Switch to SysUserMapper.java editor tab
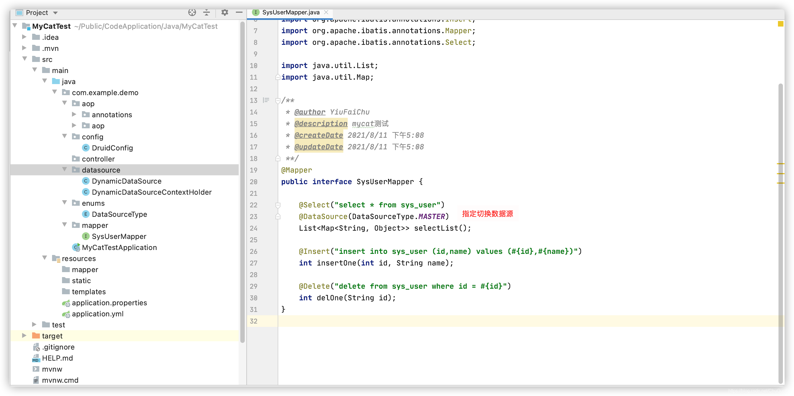 pos(291,12)
